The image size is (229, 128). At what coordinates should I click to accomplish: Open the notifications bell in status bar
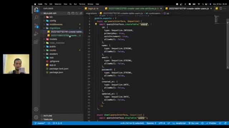pyautogui.click(x=225, y=123)
